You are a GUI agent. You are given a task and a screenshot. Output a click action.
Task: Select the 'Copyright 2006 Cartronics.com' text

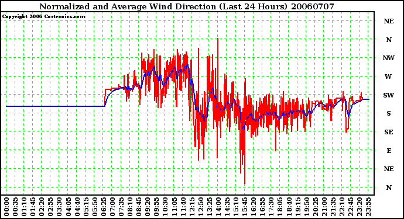tap(44, 16)
